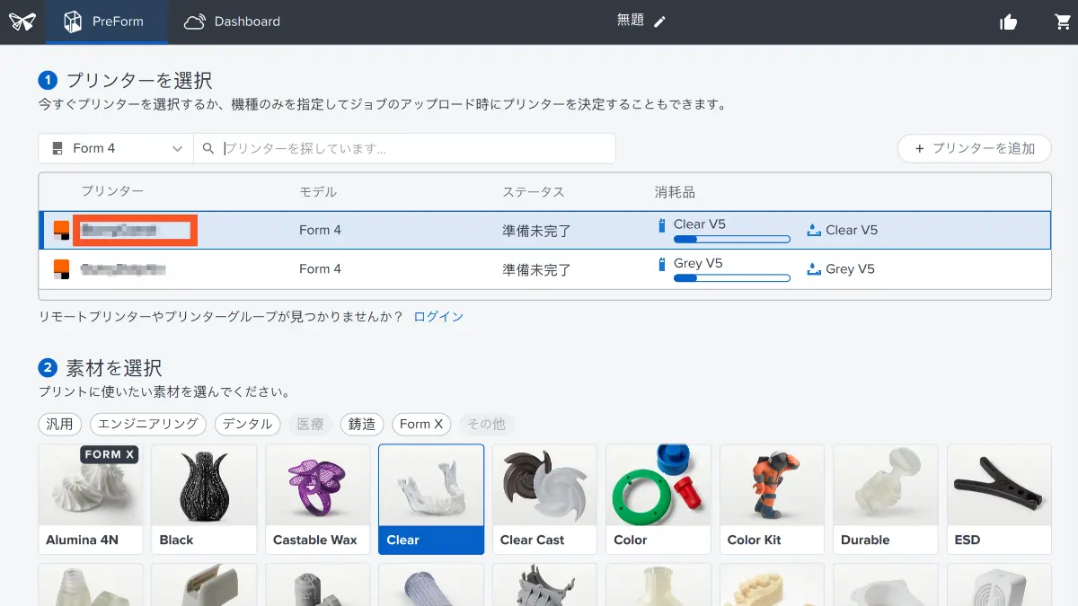Click the Grey V5 resin tank icon
This screenshot has height=606, width=1078.
pyautogui.click(x=814, y=269)
